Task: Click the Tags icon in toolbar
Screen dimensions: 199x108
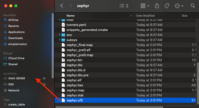Action: (x=167, y=6)
